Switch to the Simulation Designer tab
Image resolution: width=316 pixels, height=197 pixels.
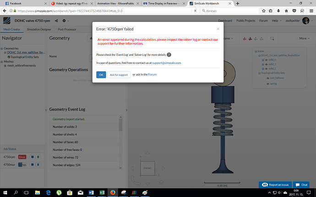click(x=39, y=29)
